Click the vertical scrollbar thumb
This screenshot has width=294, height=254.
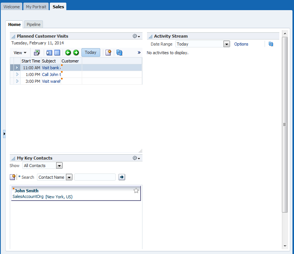285,125
